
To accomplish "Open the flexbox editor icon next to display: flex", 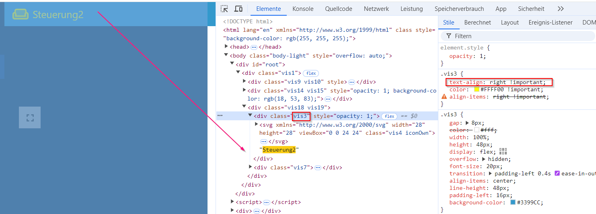I will 503,151.
